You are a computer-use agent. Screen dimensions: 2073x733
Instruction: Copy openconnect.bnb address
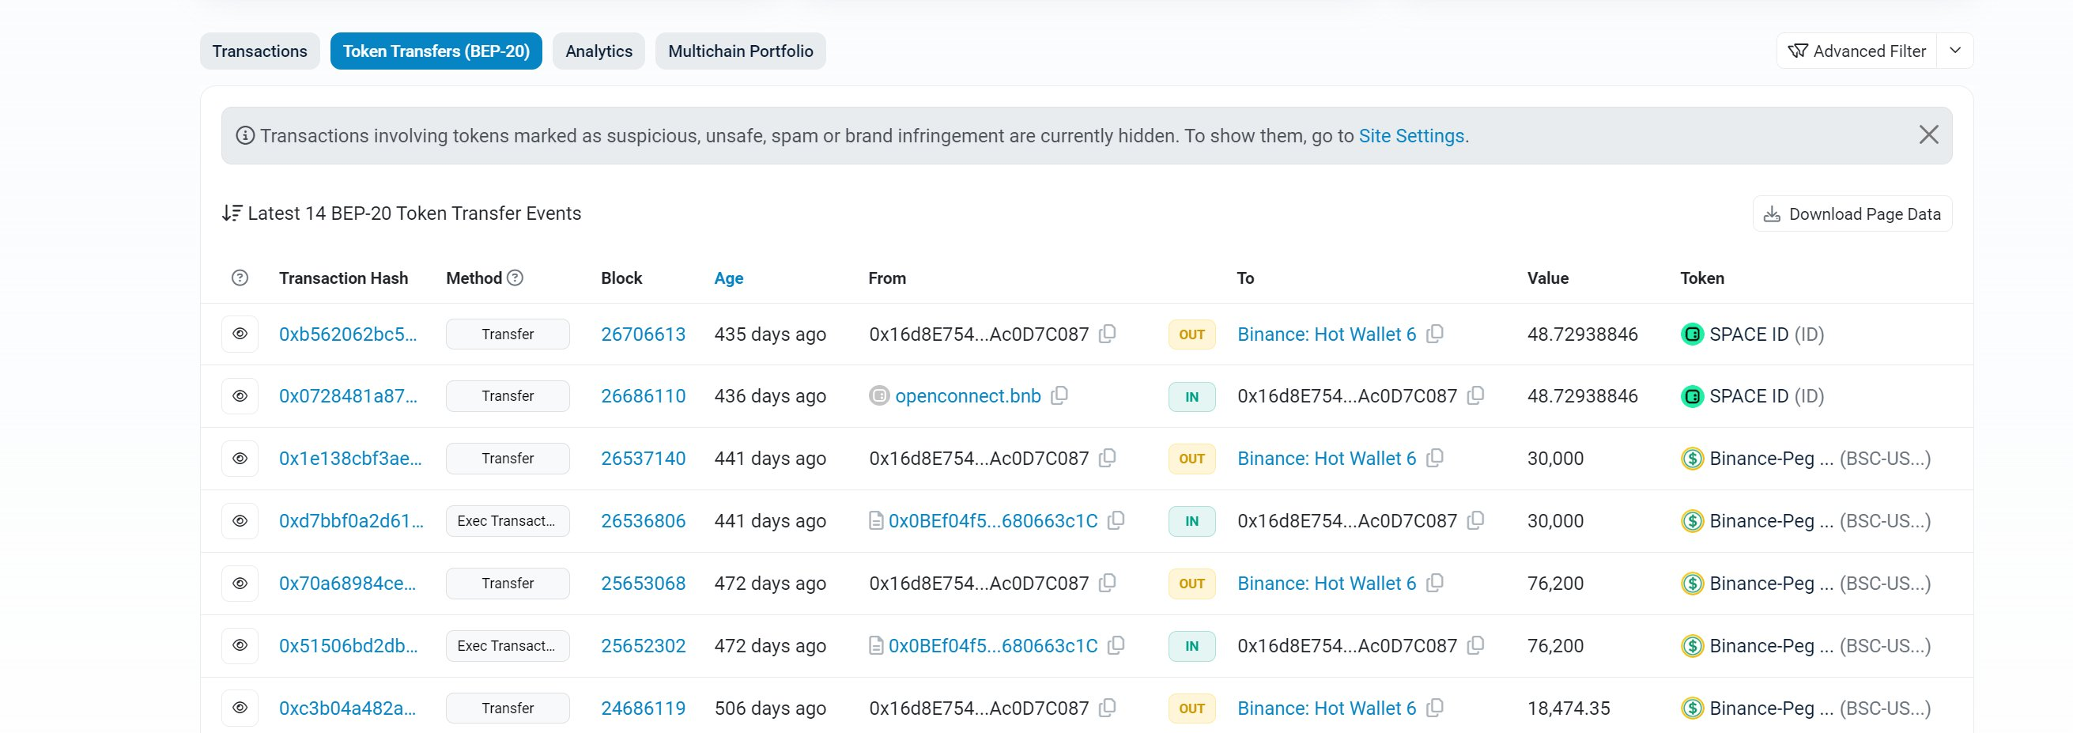[x=1059, y=395]
